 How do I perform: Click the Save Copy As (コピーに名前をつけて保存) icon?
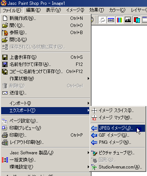coord(5,72)
